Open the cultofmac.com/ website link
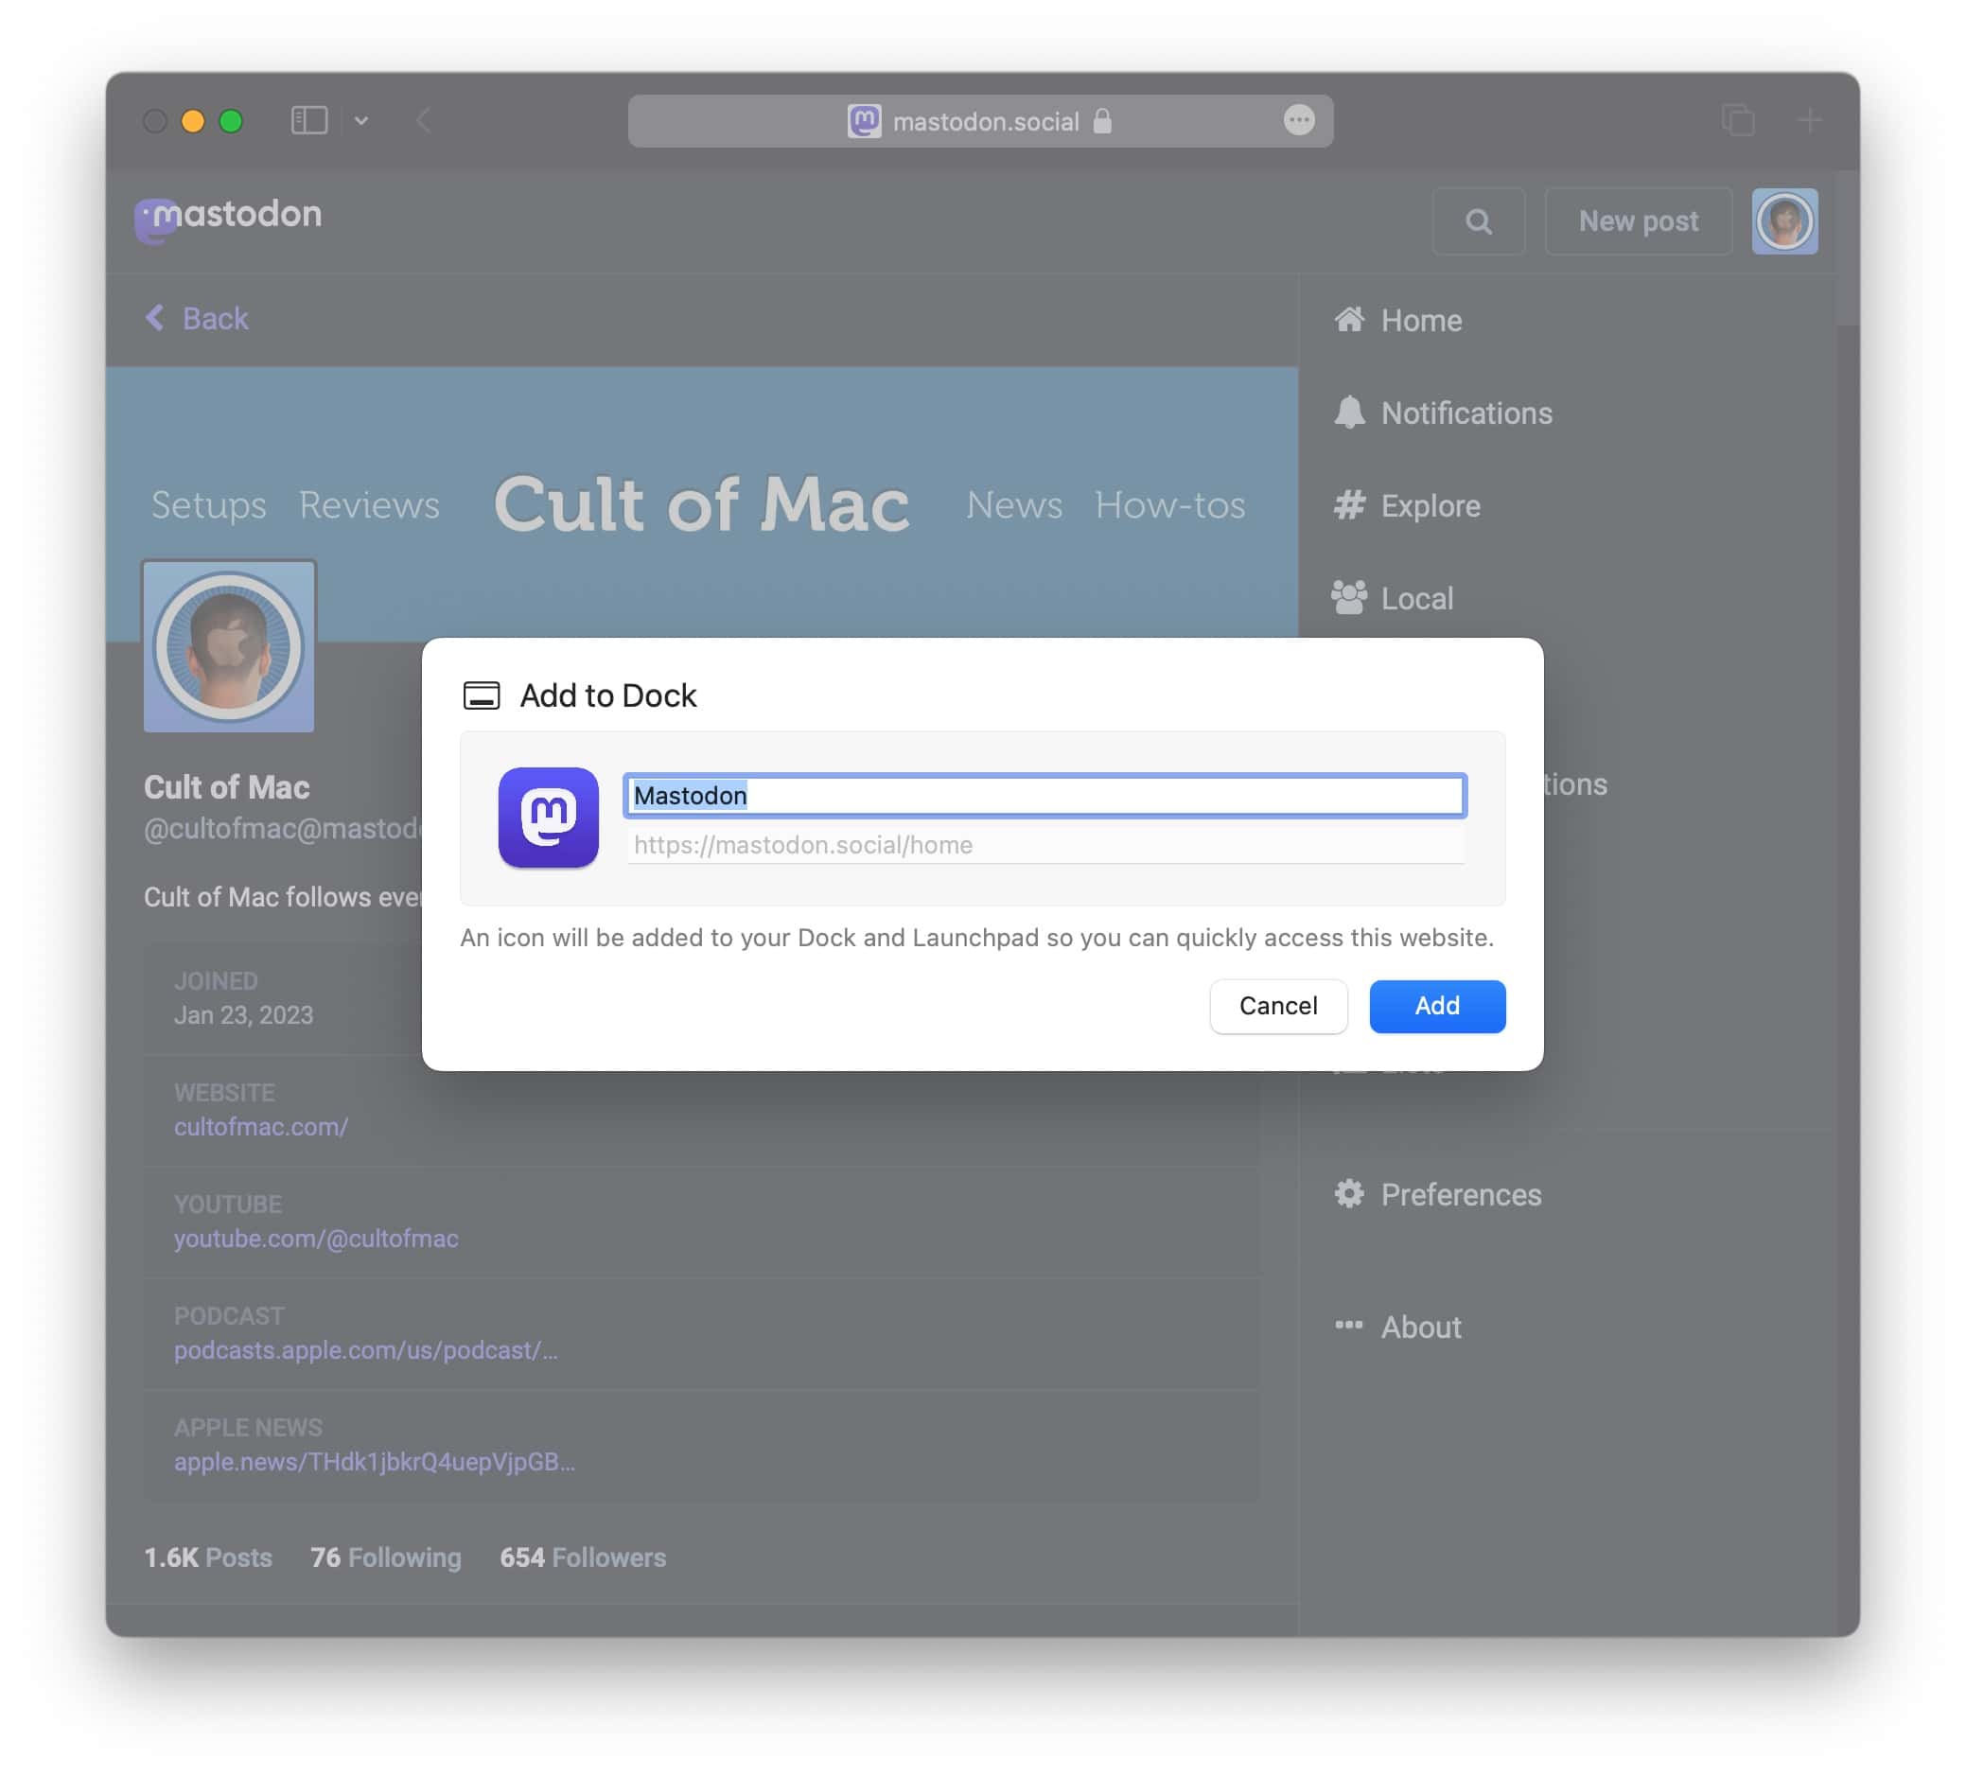Image resolution: width=1966 pixels, height=1777 pixels. pos(260,1126)
